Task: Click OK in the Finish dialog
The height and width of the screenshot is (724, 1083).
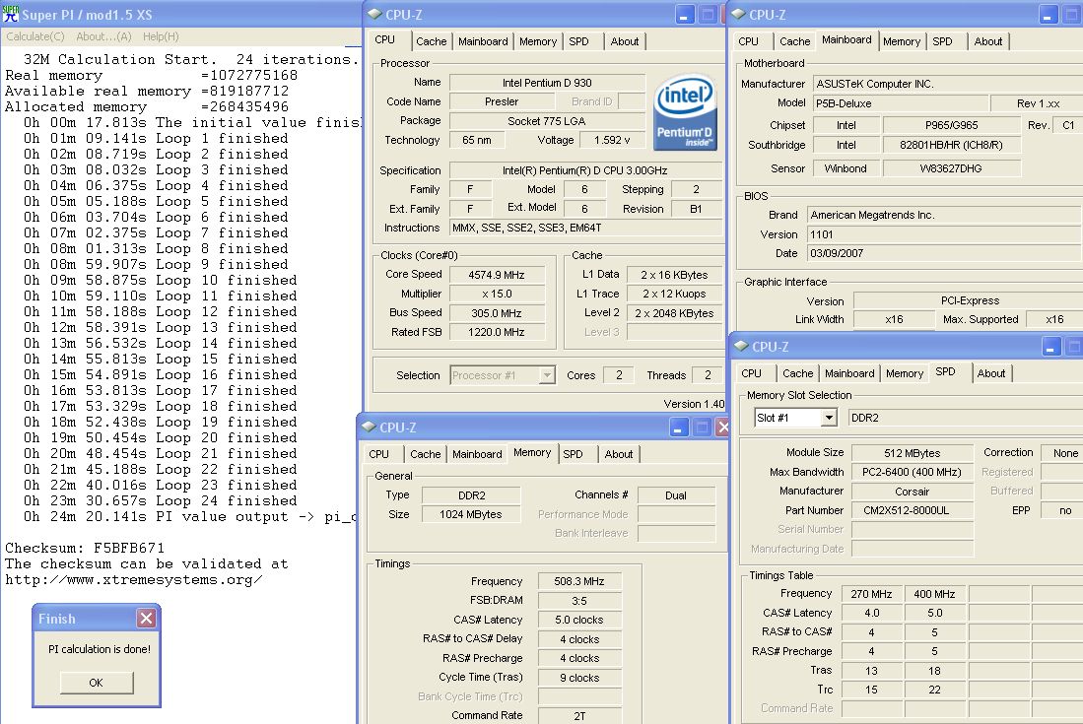Action: [96, 683]
